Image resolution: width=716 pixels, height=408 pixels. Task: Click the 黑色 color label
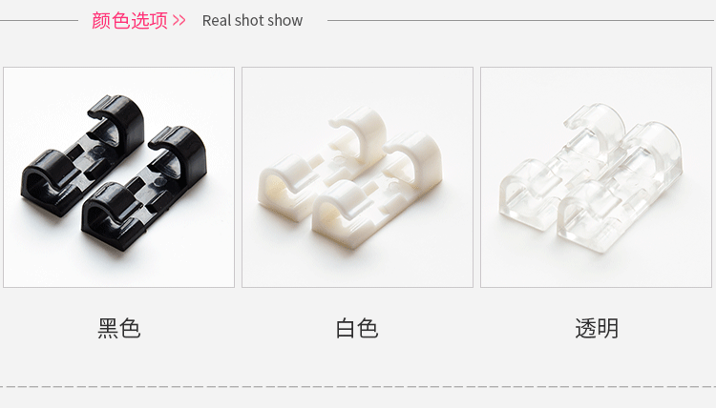click(x=118, y=328)
